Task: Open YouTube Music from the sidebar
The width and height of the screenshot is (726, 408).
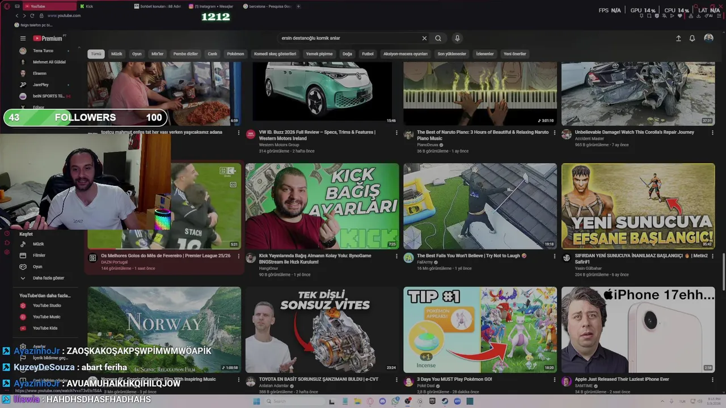Action: point(47,317)
